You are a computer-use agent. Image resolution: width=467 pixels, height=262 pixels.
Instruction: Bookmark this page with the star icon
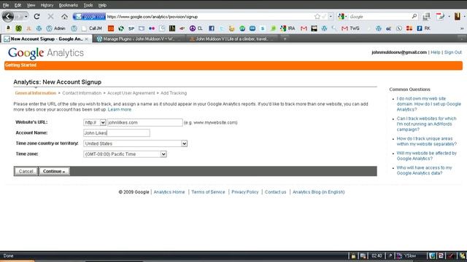point(317,17)
